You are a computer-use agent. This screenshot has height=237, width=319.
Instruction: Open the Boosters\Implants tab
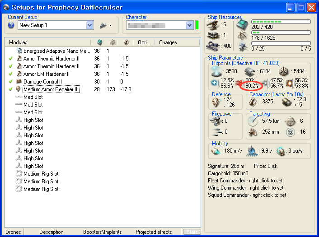pos(102,232)
